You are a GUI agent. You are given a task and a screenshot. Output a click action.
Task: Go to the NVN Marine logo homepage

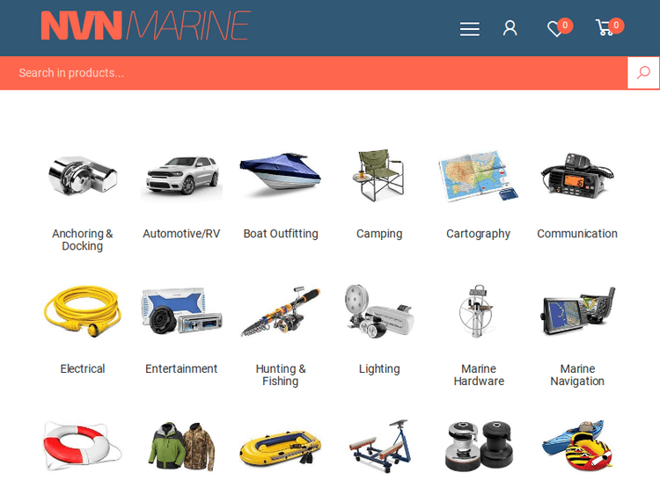pos(145,25)
